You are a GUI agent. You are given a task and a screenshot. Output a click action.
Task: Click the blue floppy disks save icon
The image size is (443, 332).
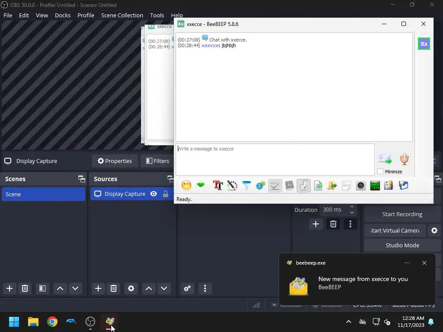(x=404, y=185)
